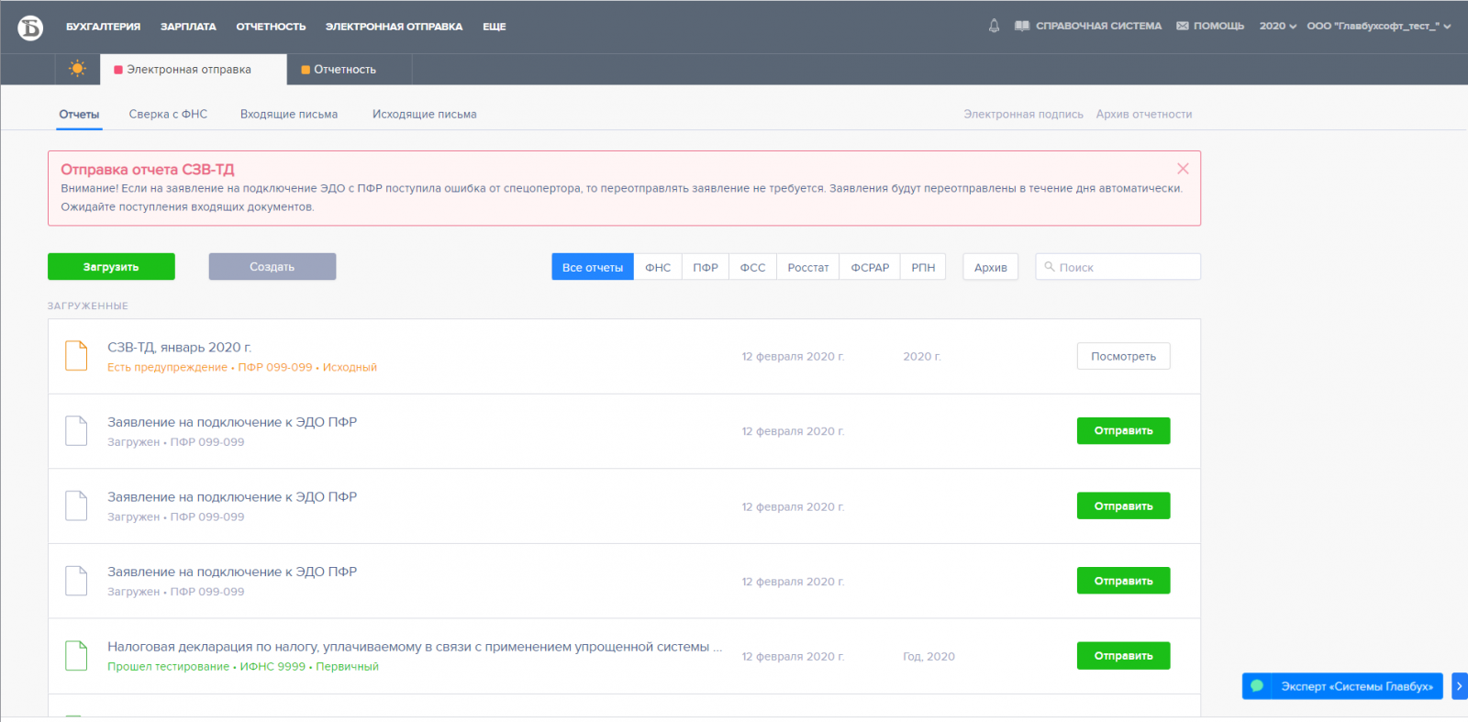Open ПОМОЩЬ with the envelope icon
The height and width of the screenshot is (722, 1468).
pyautogui.click(x=1210, y=26)
